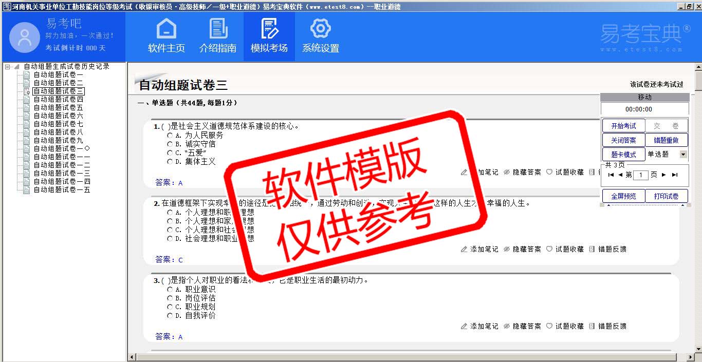Image resolution: width=702 pixels, height=362 pixels.
Task: Click the pencil icon for question 3 添加笔记
Action: click(x=464, y=326)
